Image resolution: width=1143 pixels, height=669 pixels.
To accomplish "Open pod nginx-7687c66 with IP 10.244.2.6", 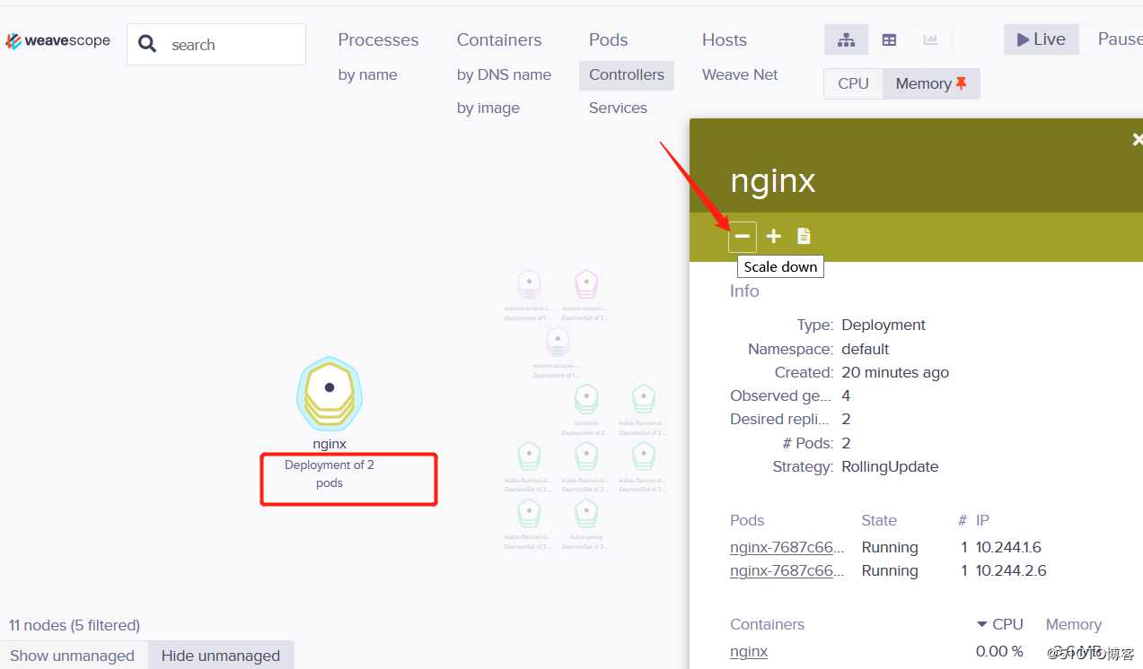I will tap(787, 570).
